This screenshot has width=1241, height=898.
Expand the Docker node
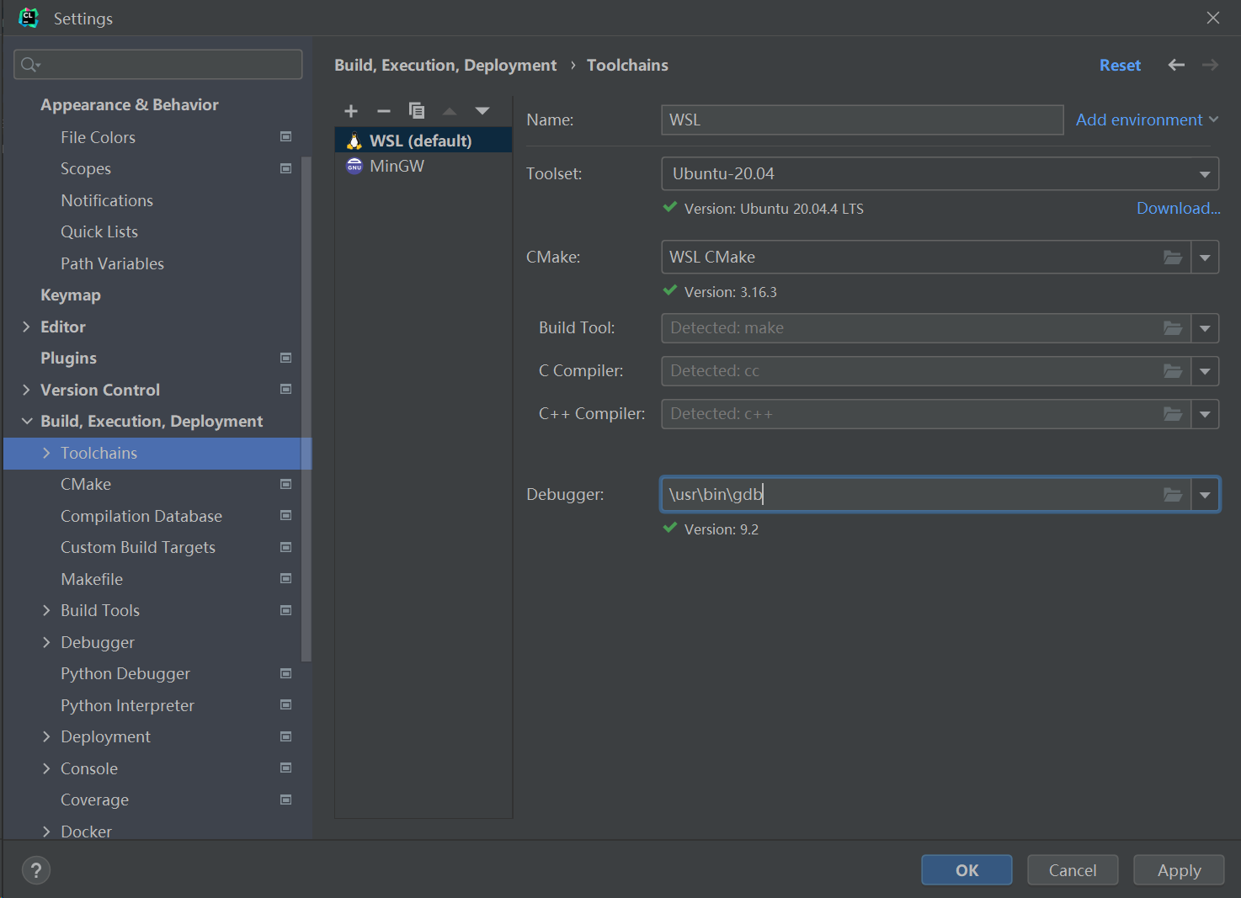[x=46, y=832]
